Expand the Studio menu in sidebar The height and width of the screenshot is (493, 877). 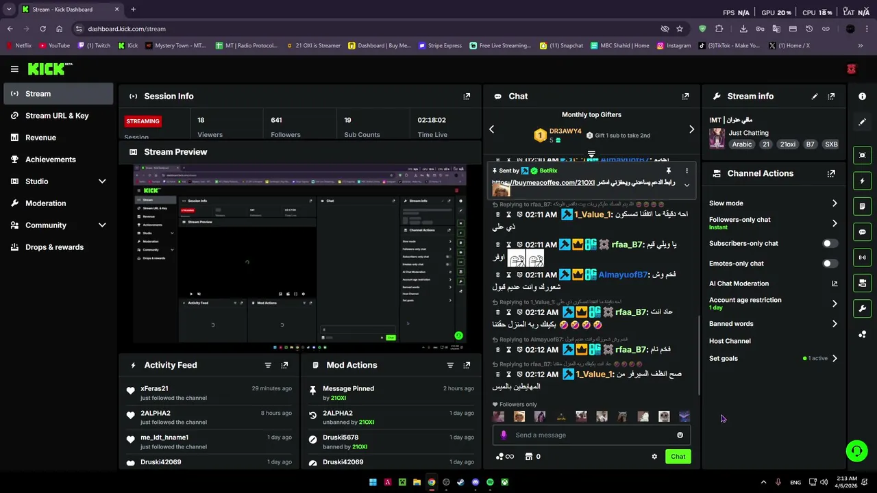tap(102, 181)
